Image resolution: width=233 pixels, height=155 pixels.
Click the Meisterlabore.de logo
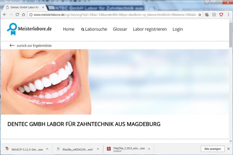click(x=29, y=29)
